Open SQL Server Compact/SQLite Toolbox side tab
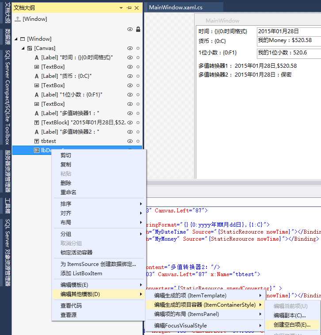Screen dimensions: 321x335 [x=7, y=97]
